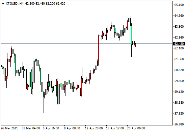Select the tall red breakout candle near 13 Apr

coord(98,48)
